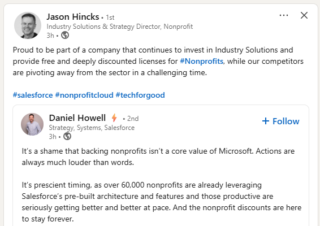The image size is (320, 226).
Task: Click the 1st connection degree label
Action: click(x=110, y=18)
